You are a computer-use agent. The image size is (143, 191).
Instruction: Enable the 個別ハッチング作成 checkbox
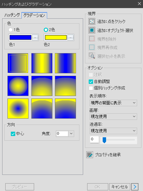[x=91, y=88]
